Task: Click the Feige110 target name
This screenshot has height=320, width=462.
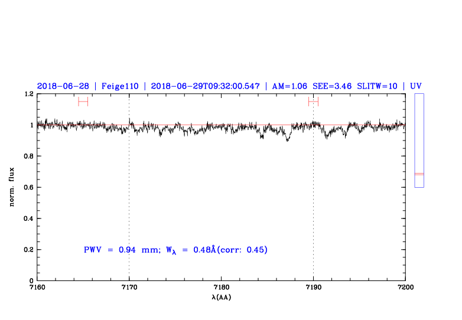Action: coord(120,86)
